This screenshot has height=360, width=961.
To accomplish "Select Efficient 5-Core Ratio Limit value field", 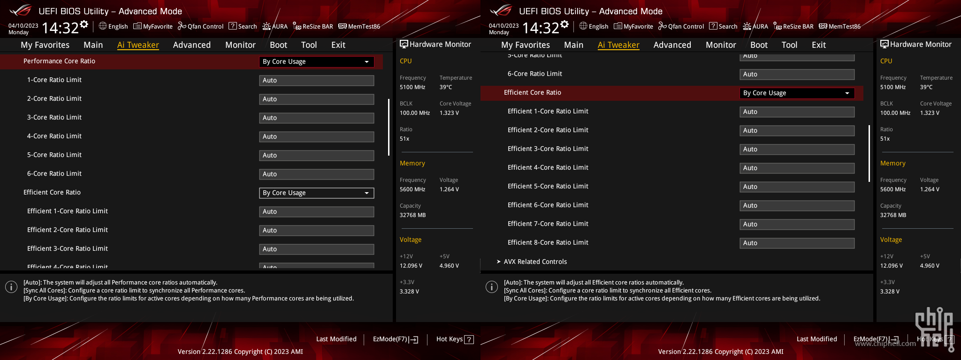I will pyautogui.click(x=797, y=187).
